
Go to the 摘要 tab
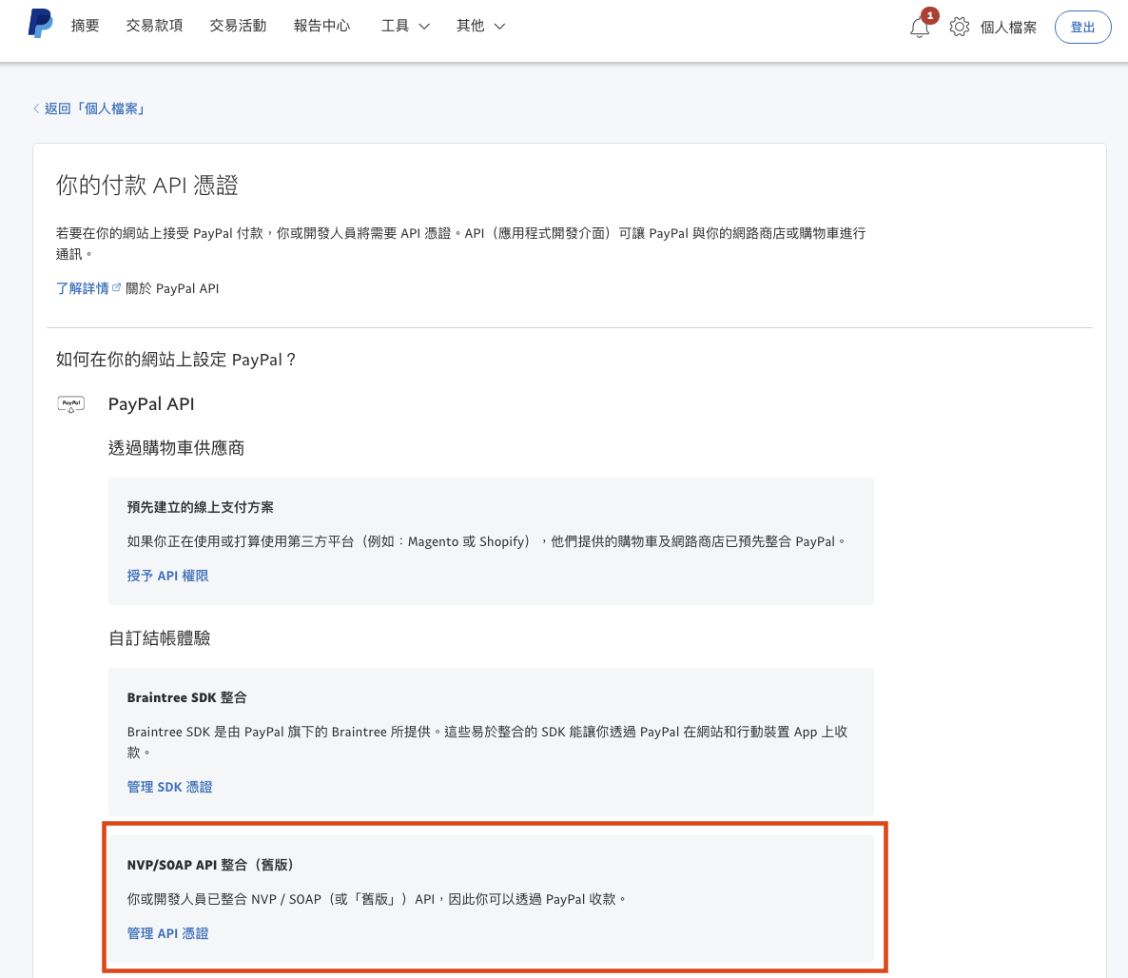[x=85, y=26]
